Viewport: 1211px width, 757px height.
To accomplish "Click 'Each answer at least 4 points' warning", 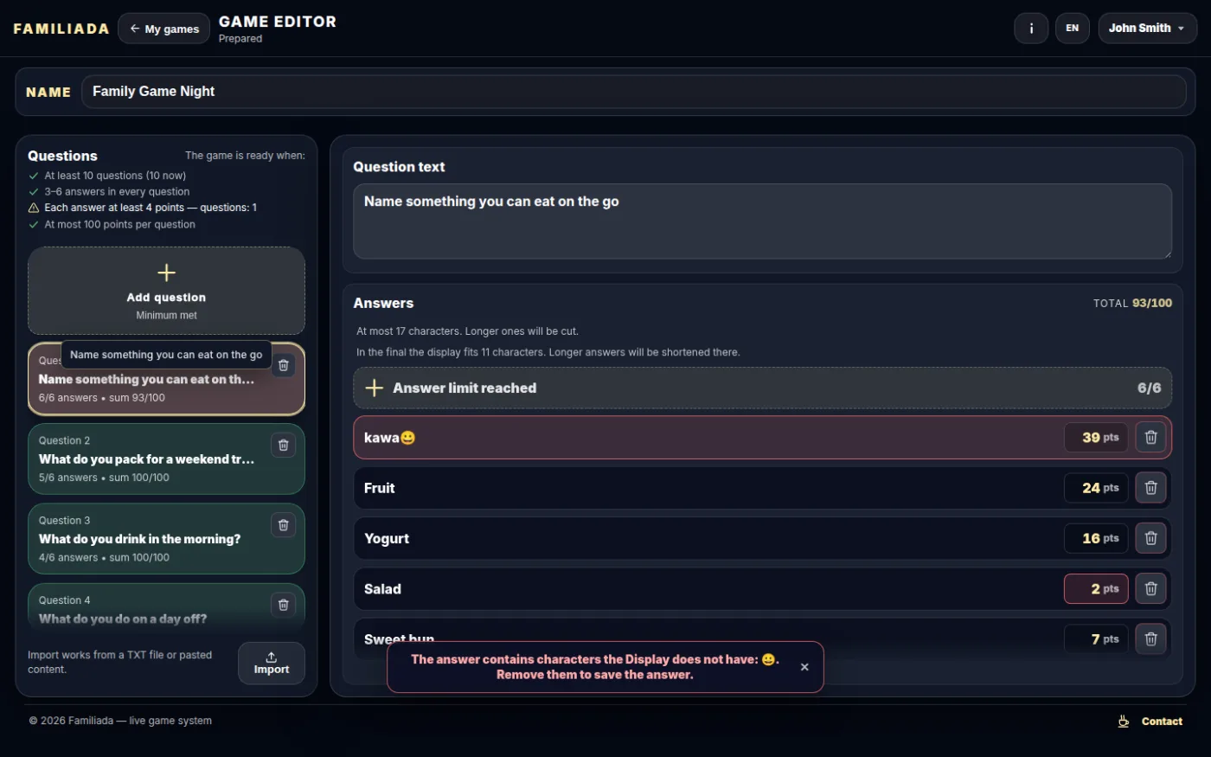I will click(x=151, y=208).
